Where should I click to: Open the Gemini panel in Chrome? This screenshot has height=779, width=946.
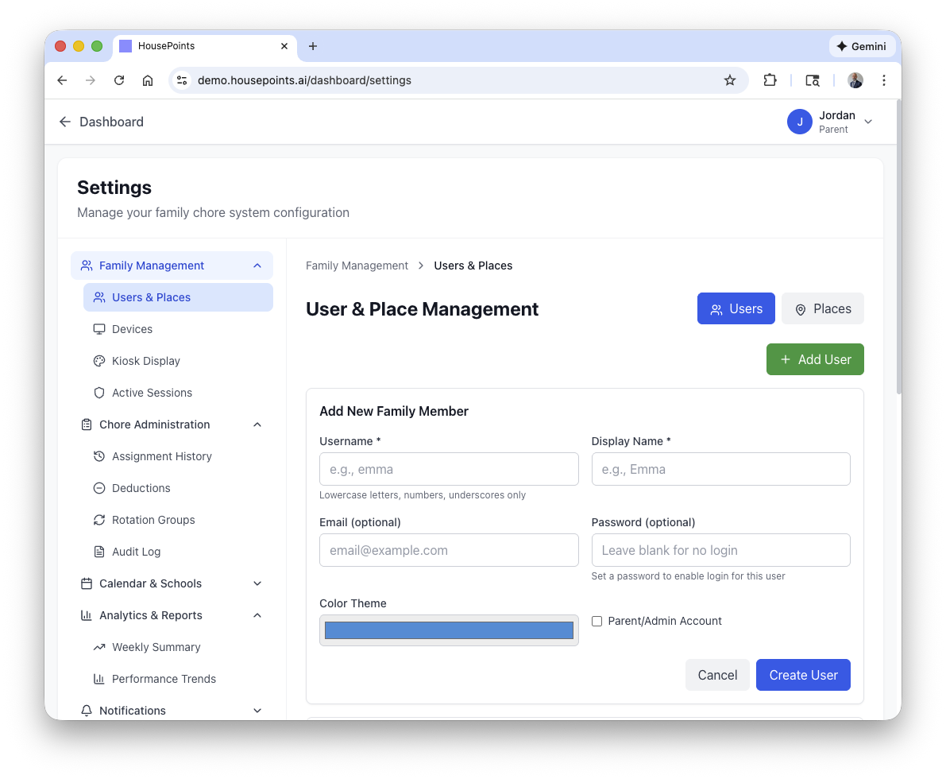pos(862,46)
